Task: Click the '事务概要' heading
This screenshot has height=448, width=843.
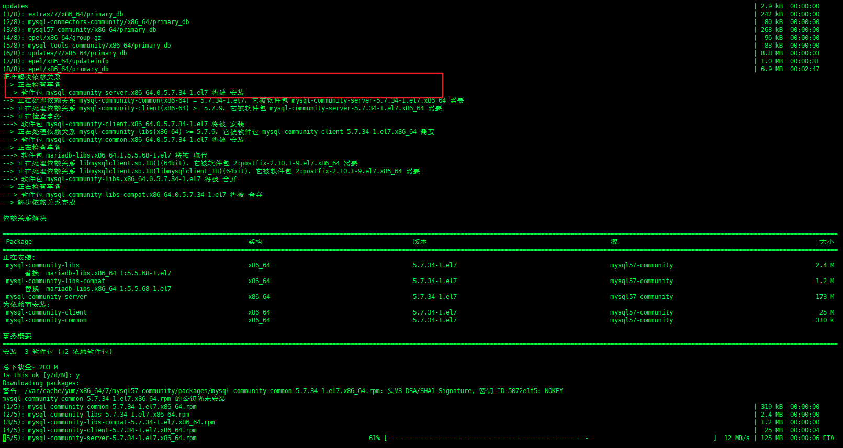Action: click(x=17, y=336)
